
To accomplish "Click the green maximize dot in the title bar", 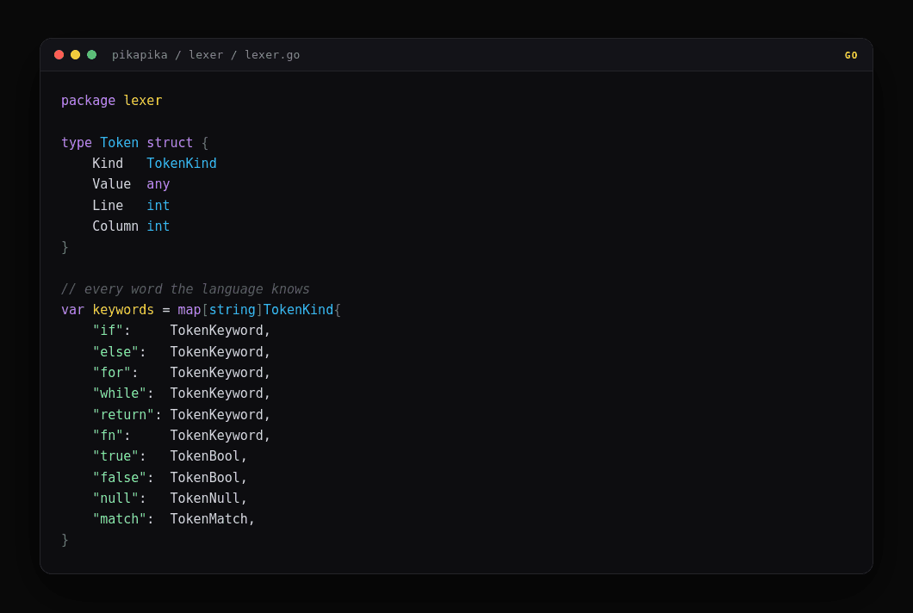I will tap(91, 55).
